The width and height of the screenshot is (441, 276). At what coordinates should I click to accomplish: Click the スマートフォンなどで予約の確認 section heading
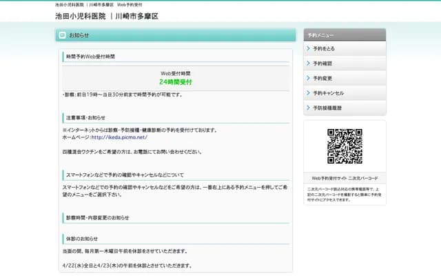click(125, 175)
